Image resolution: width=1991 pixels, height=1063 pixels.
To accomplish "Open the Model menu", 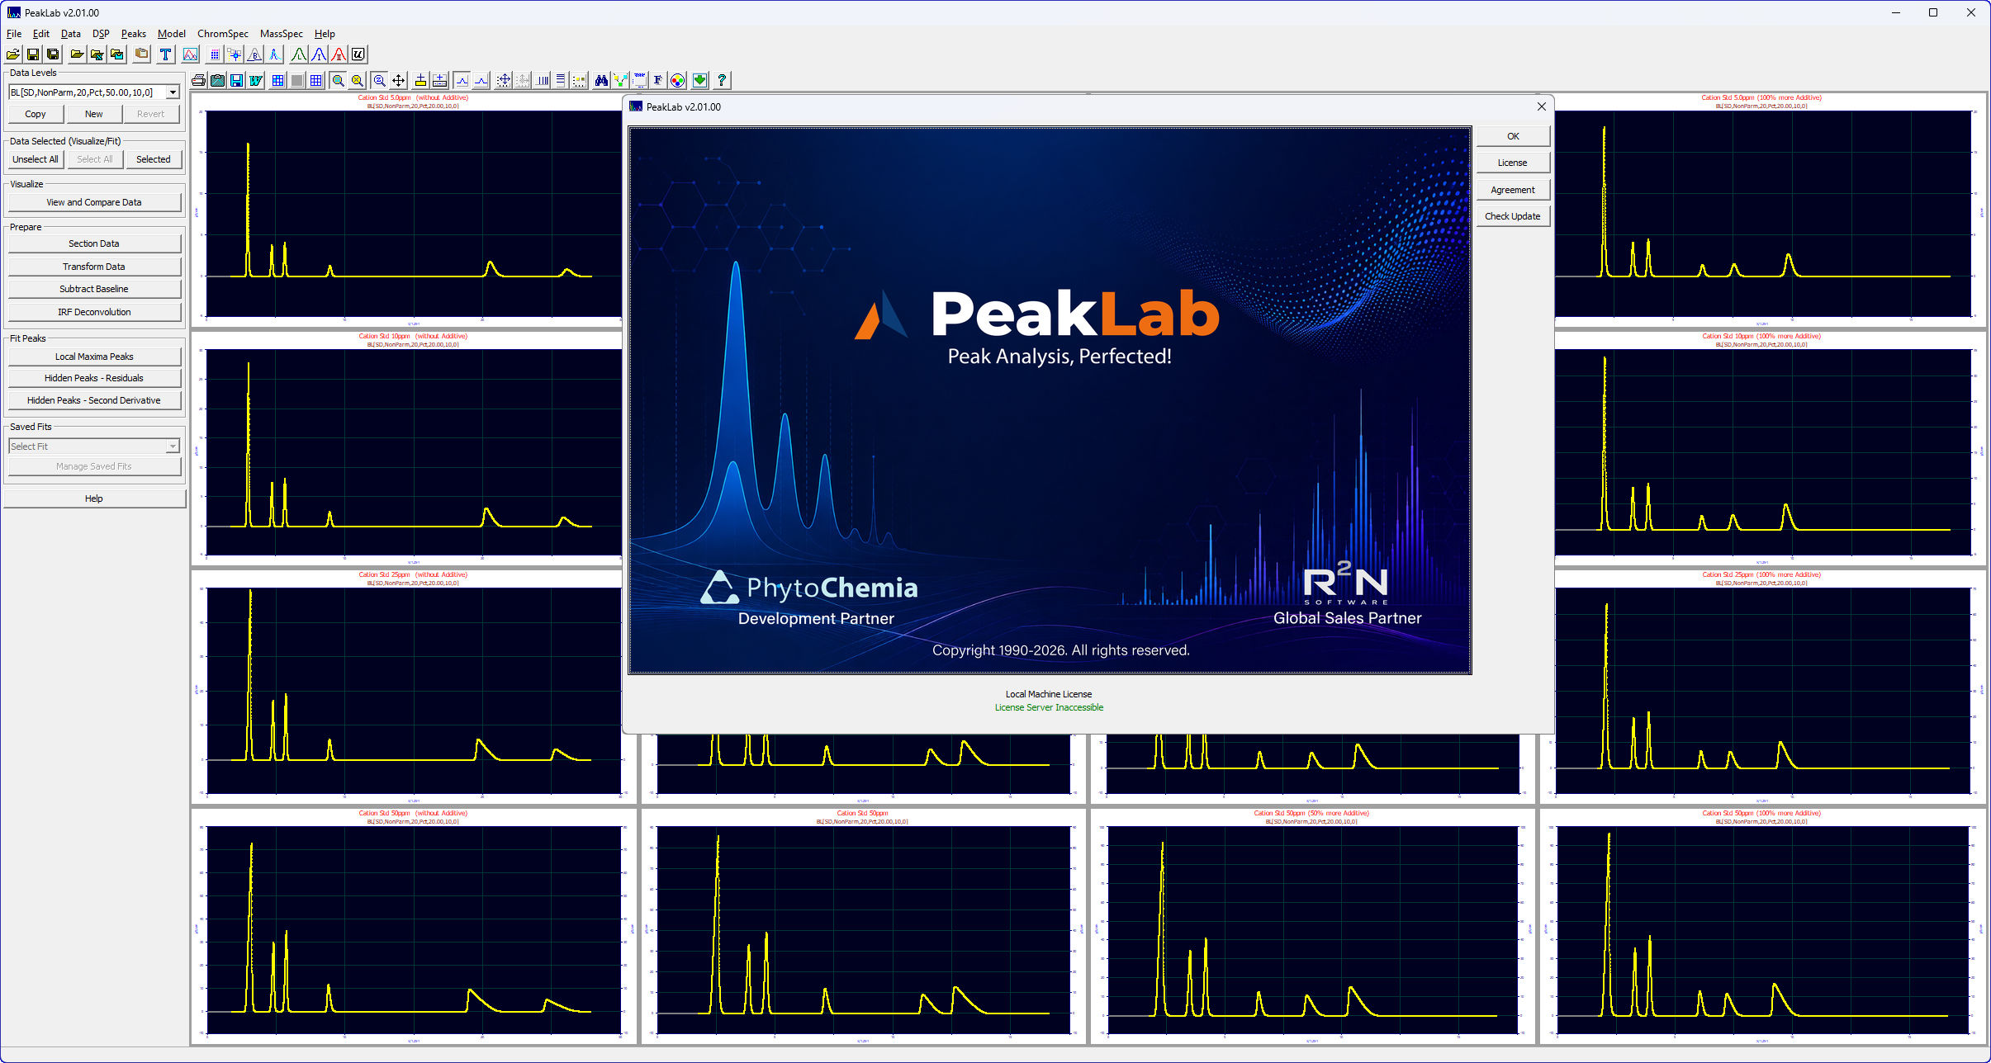I will (172, 34).
